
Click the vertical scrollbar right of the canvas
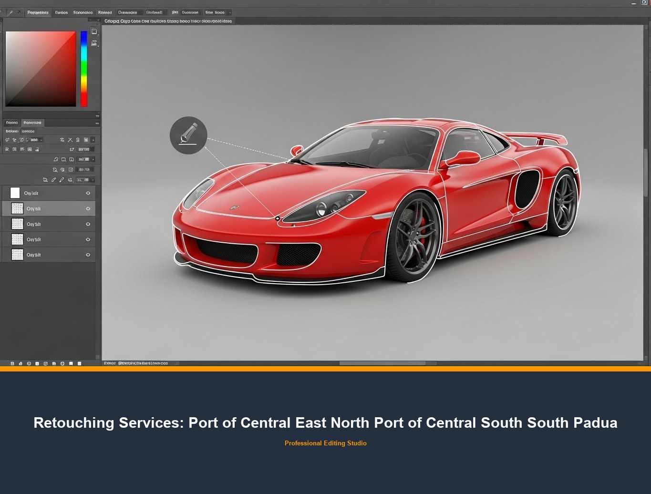click(x=646, y=172)
